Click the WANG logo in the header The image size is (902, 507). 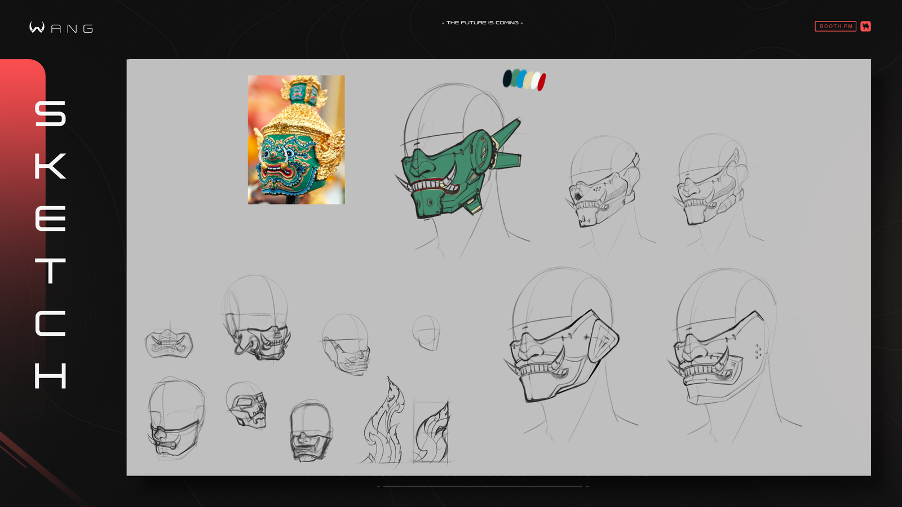(x=61, y=28)
